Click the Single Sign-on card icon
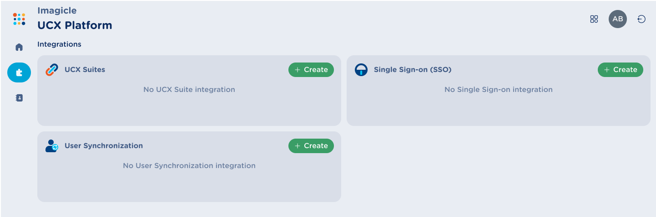The image size is (656, 217). 361,70
